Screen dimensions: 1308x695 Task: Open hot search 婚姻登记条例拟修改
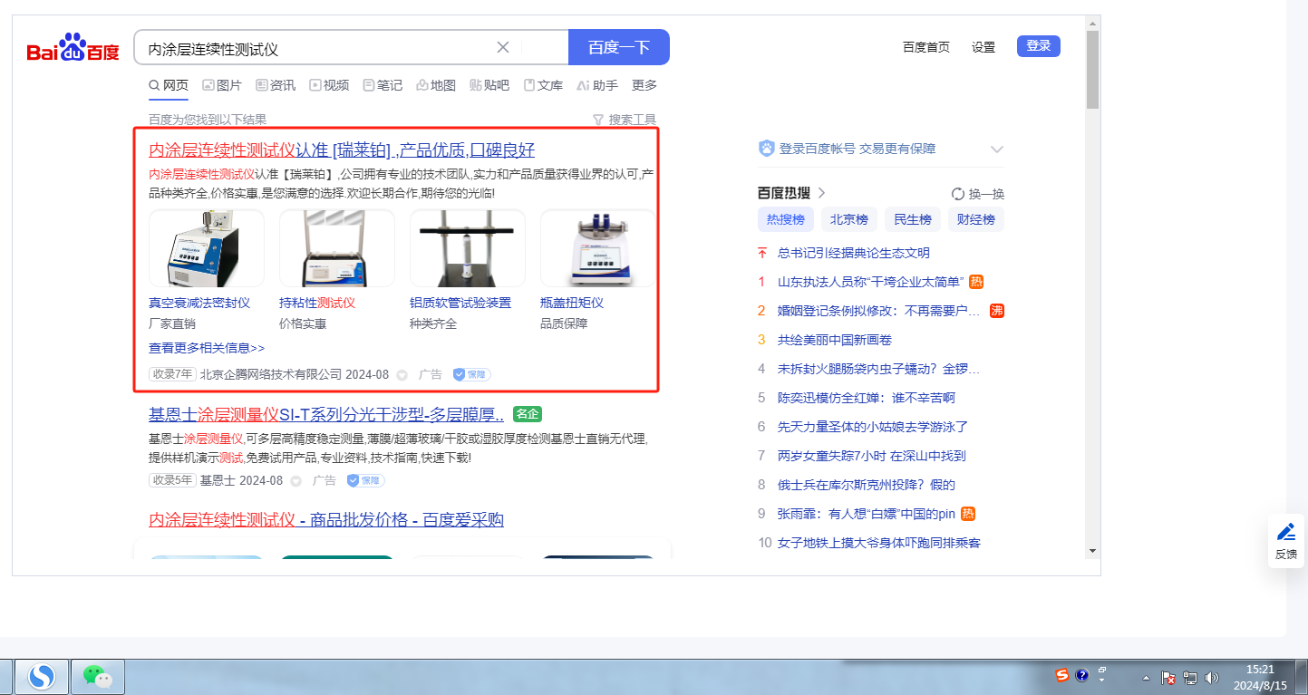pyautogui.click(x=879, y=311)
